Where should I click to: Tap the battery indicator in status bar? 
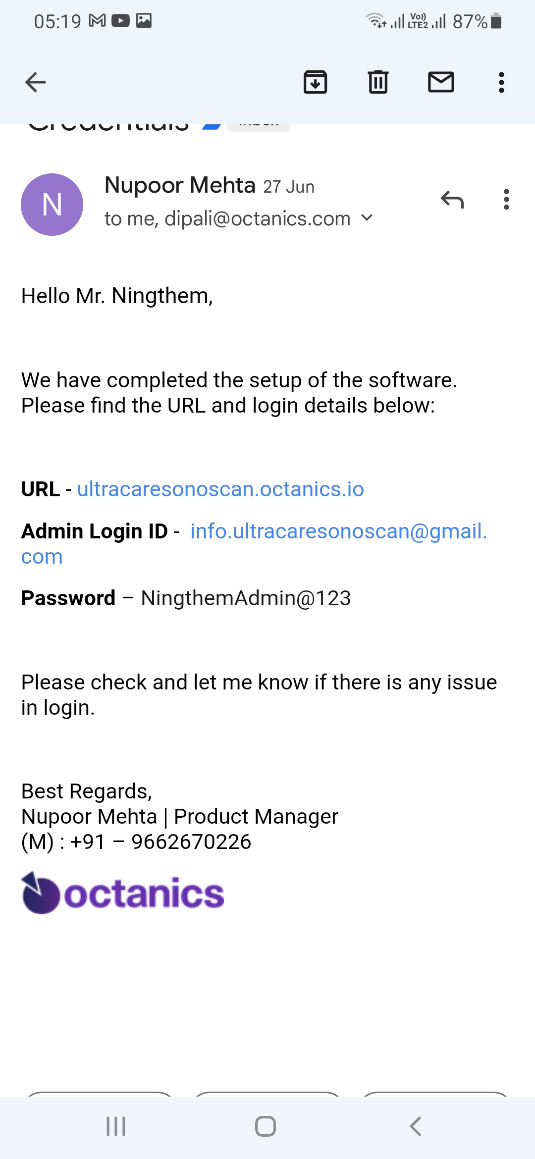[x=496, y=21]
